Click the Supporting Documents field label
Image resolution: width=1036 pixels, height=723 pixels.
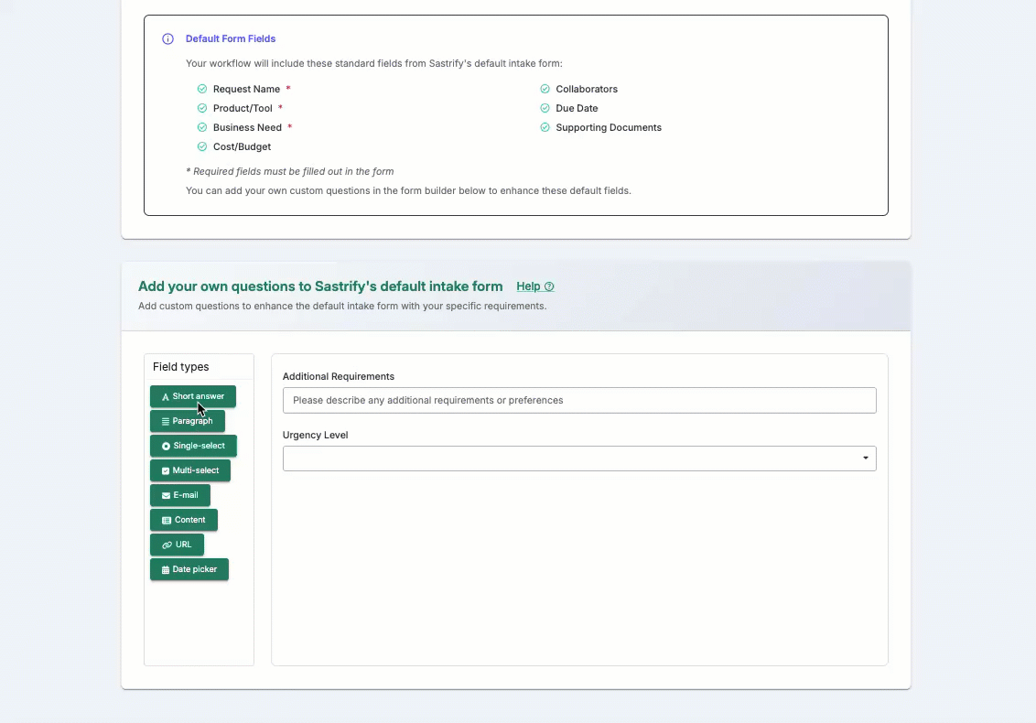[609, 127]
